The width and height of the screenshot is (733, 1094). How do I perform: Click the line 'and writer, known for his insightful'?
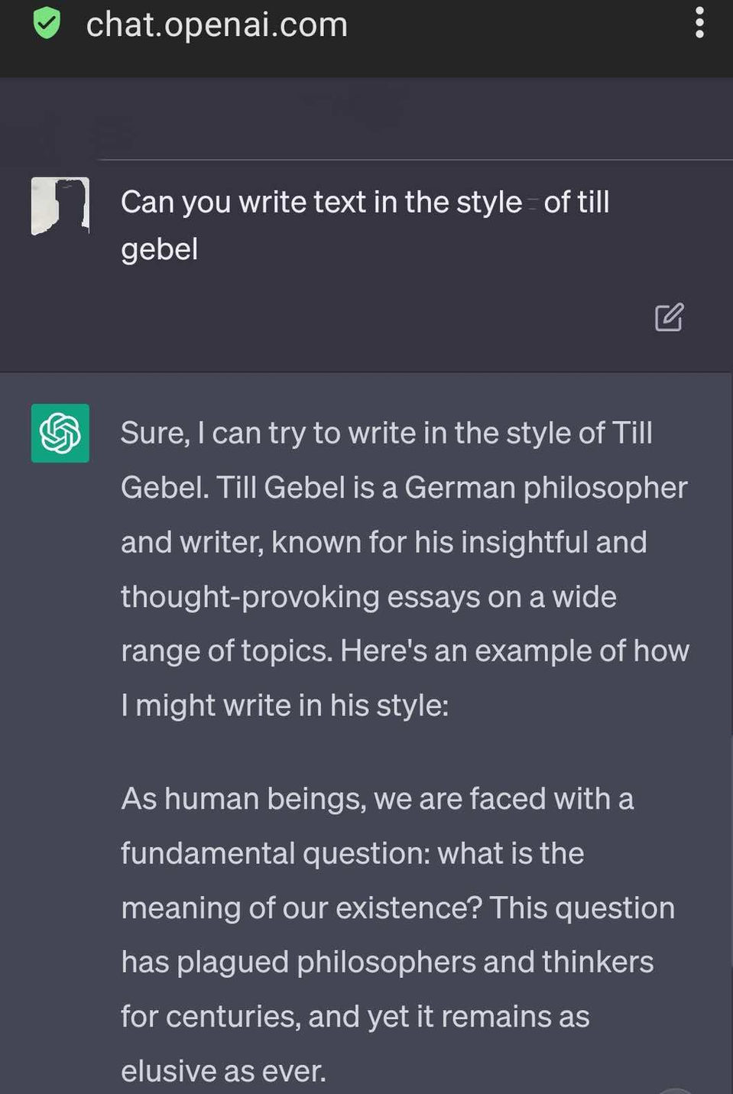[384, 542]
